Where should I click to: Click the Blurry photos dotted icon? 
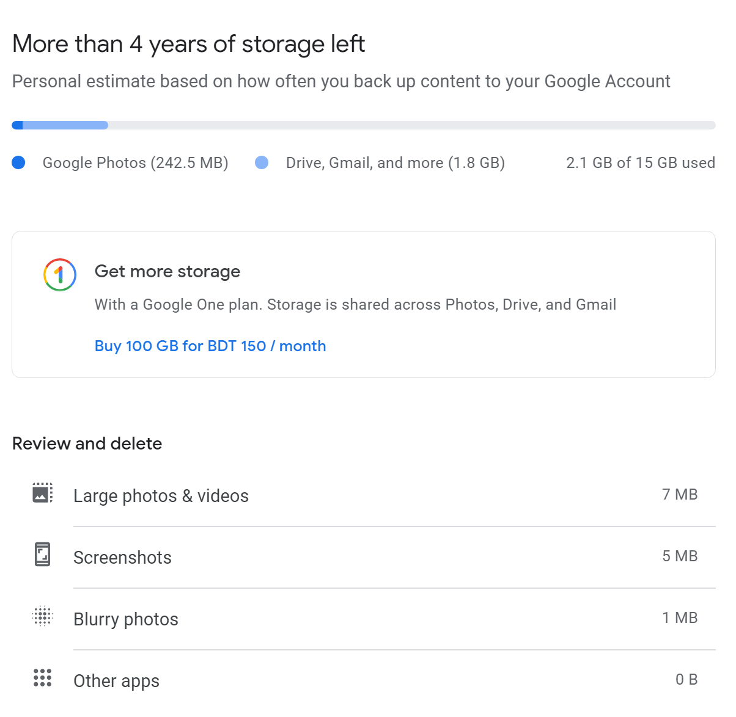pyautogui.click(x=42, y=616)
